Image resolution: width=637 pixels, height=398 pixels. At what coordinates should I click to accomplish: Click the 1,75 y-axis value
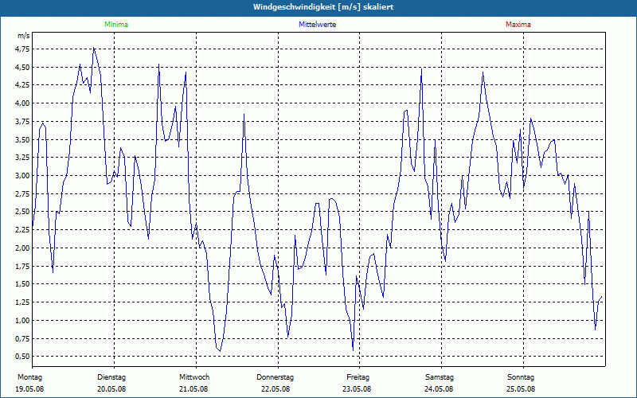23,266
